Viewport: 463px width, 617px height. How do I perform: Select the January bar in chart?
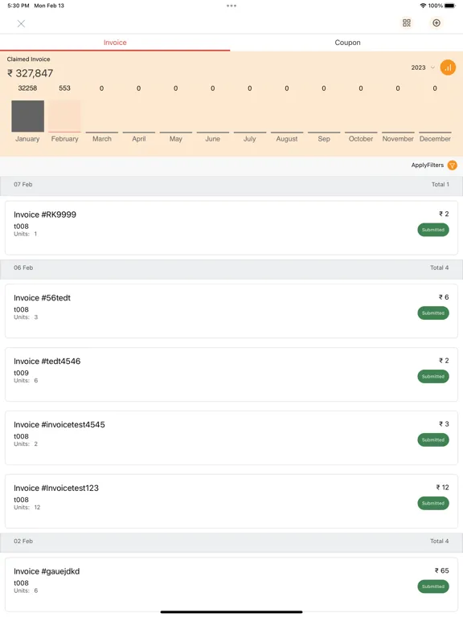[27, 116]
